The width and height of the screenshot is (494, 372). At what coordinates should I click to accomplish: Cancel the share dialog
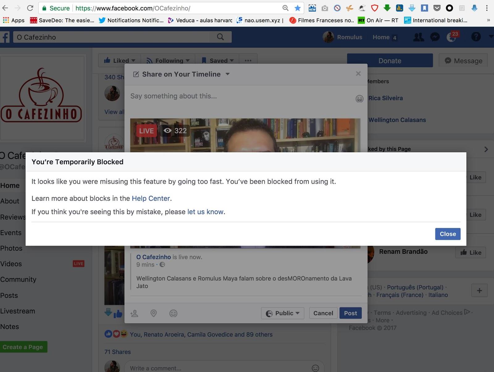pos(323,313)
